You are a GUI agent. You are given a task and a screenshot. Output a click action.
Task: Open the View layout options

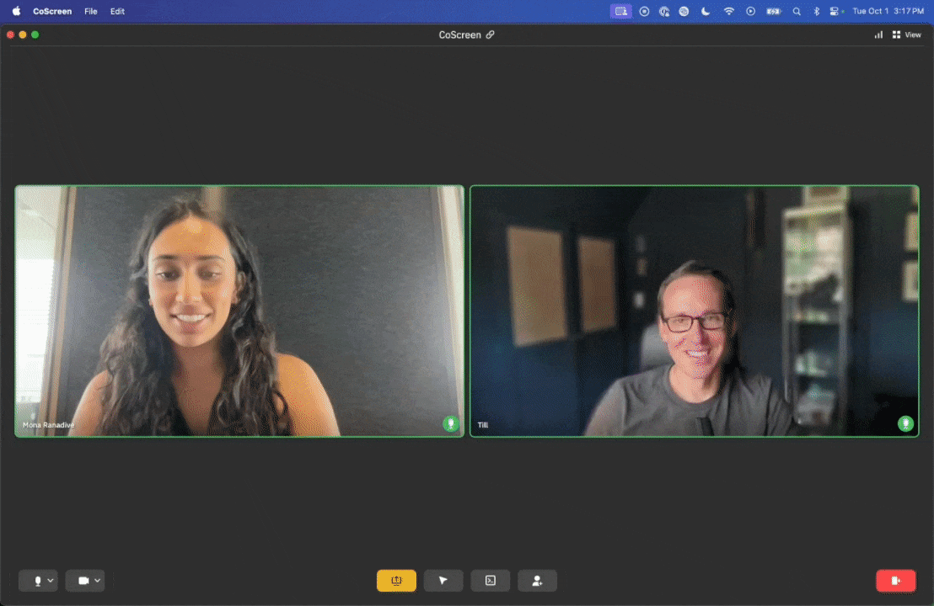click(x=906, y=35)
